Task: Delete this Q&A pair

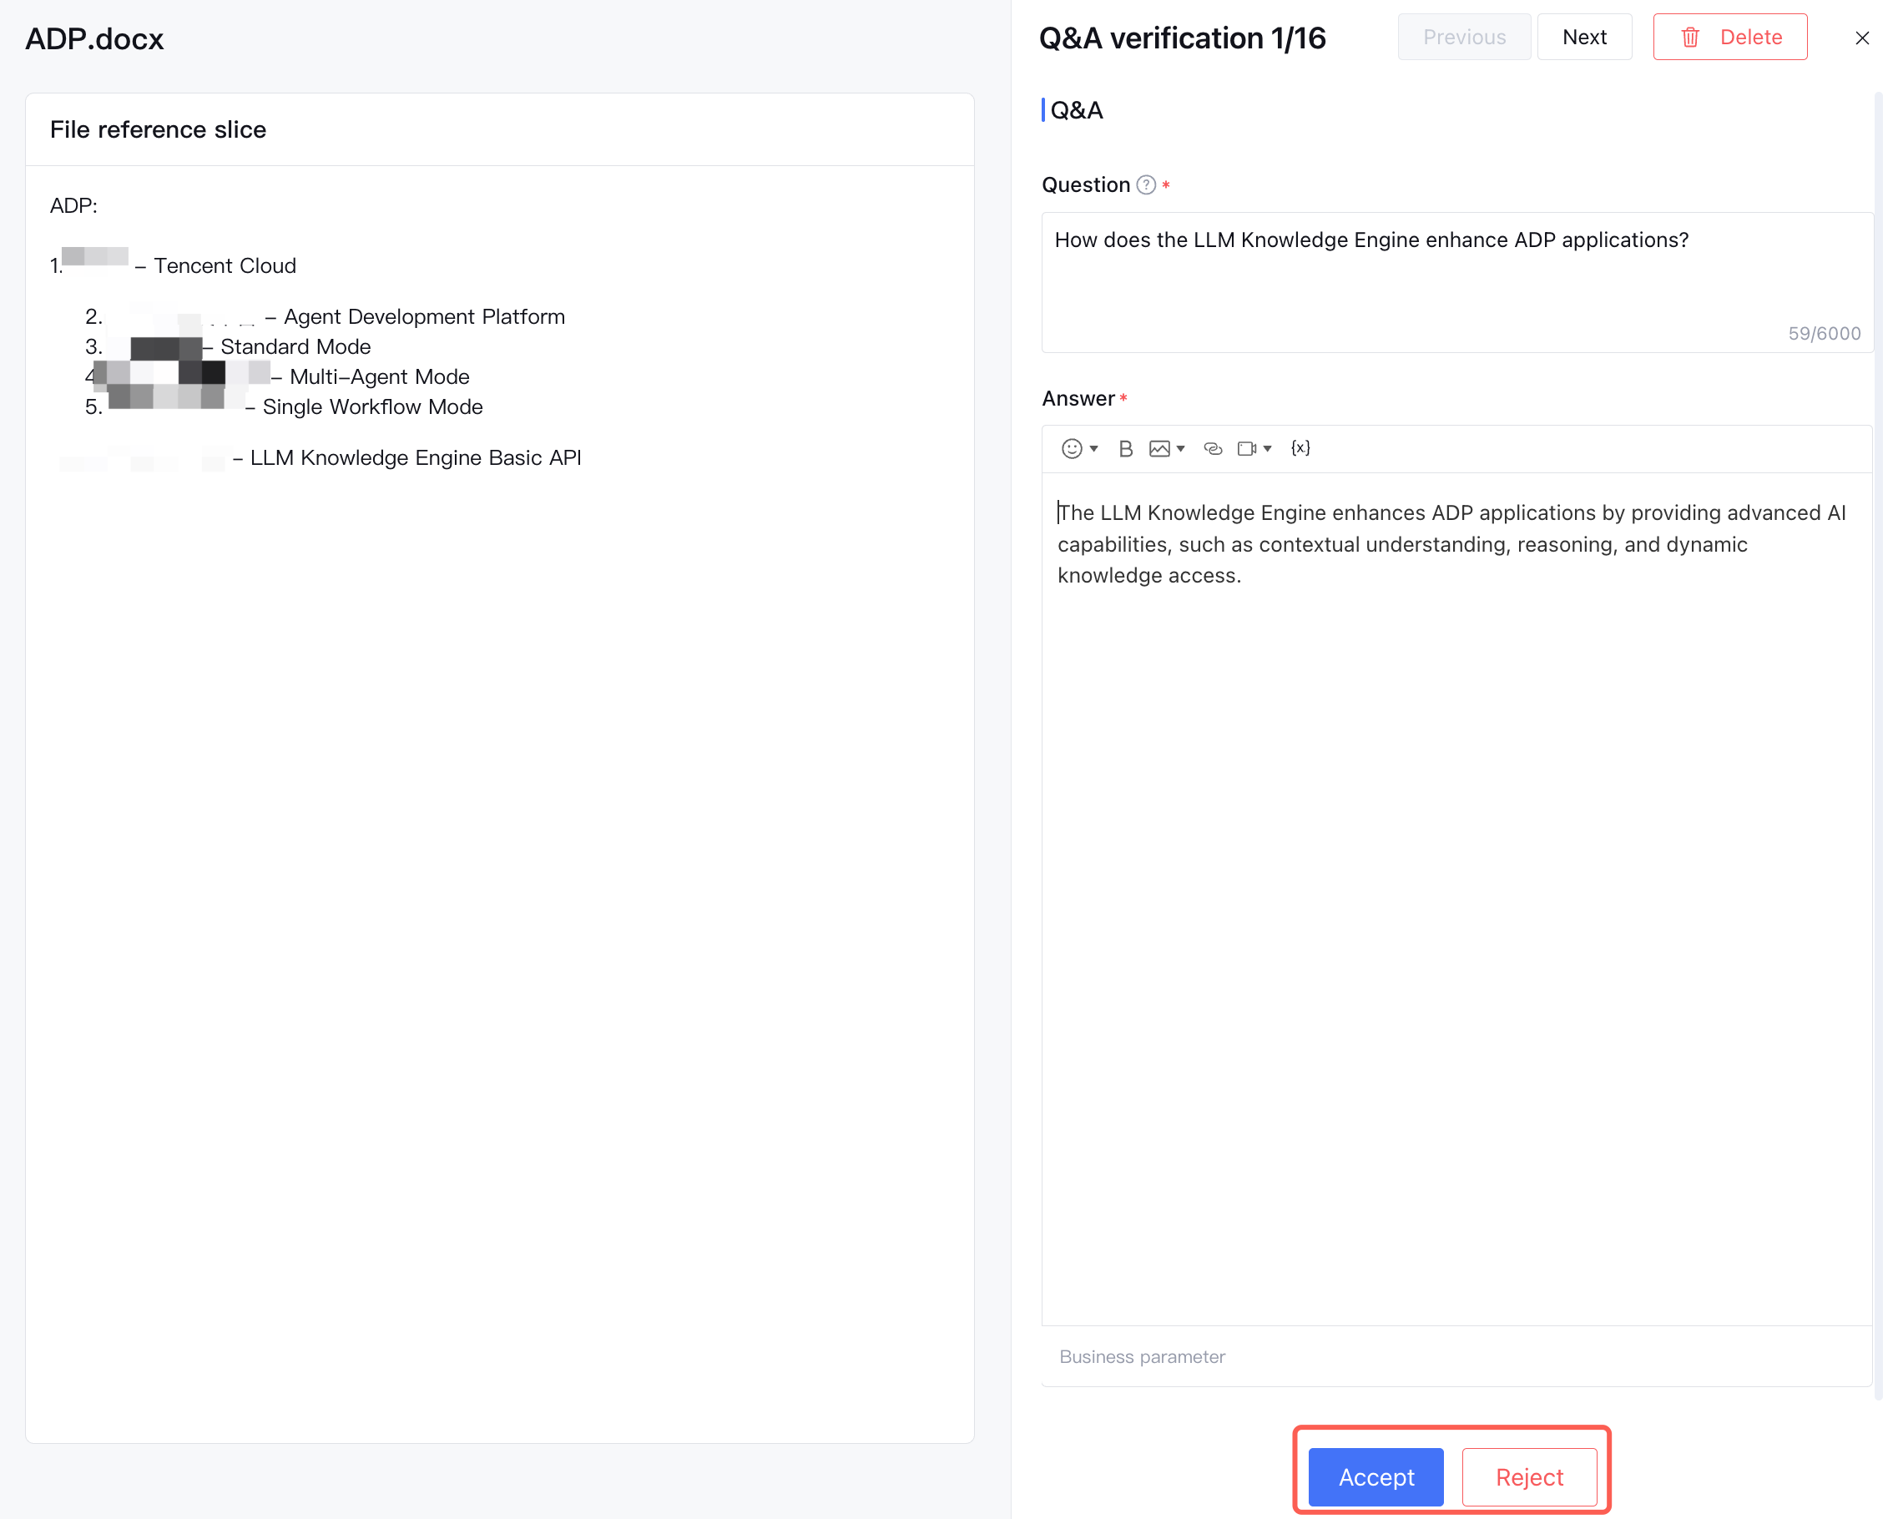Action: tap(1729, 37)
